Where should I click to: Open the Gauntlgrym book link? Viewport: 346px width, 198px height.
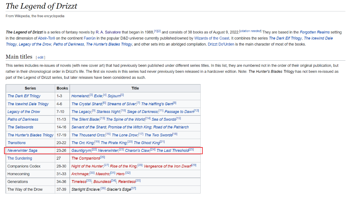pyautogui.click(x=82, y=150)
